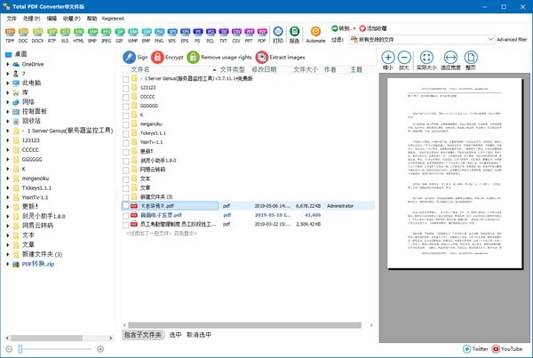Screen dimensions: 533x358
Task: Expand the 网络 tree node
Action: (7, 102)
